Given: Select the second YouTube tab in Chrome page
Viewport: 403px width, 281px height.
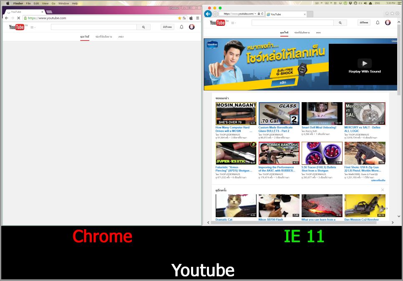Looking at the screenshot, I should click(x=103, y=37).
